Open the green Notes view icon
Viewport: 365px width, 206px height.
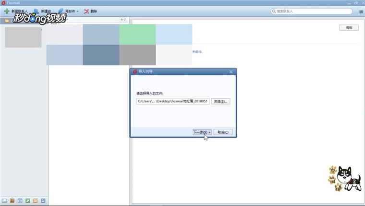(28, 201)
